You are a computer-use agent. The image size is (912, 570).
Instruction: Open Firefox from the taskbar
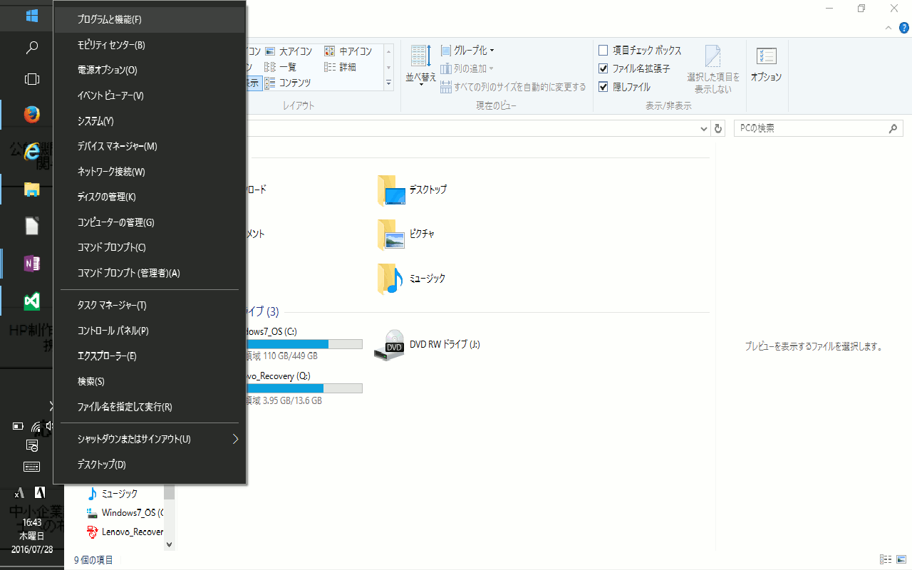click(31, 114)
